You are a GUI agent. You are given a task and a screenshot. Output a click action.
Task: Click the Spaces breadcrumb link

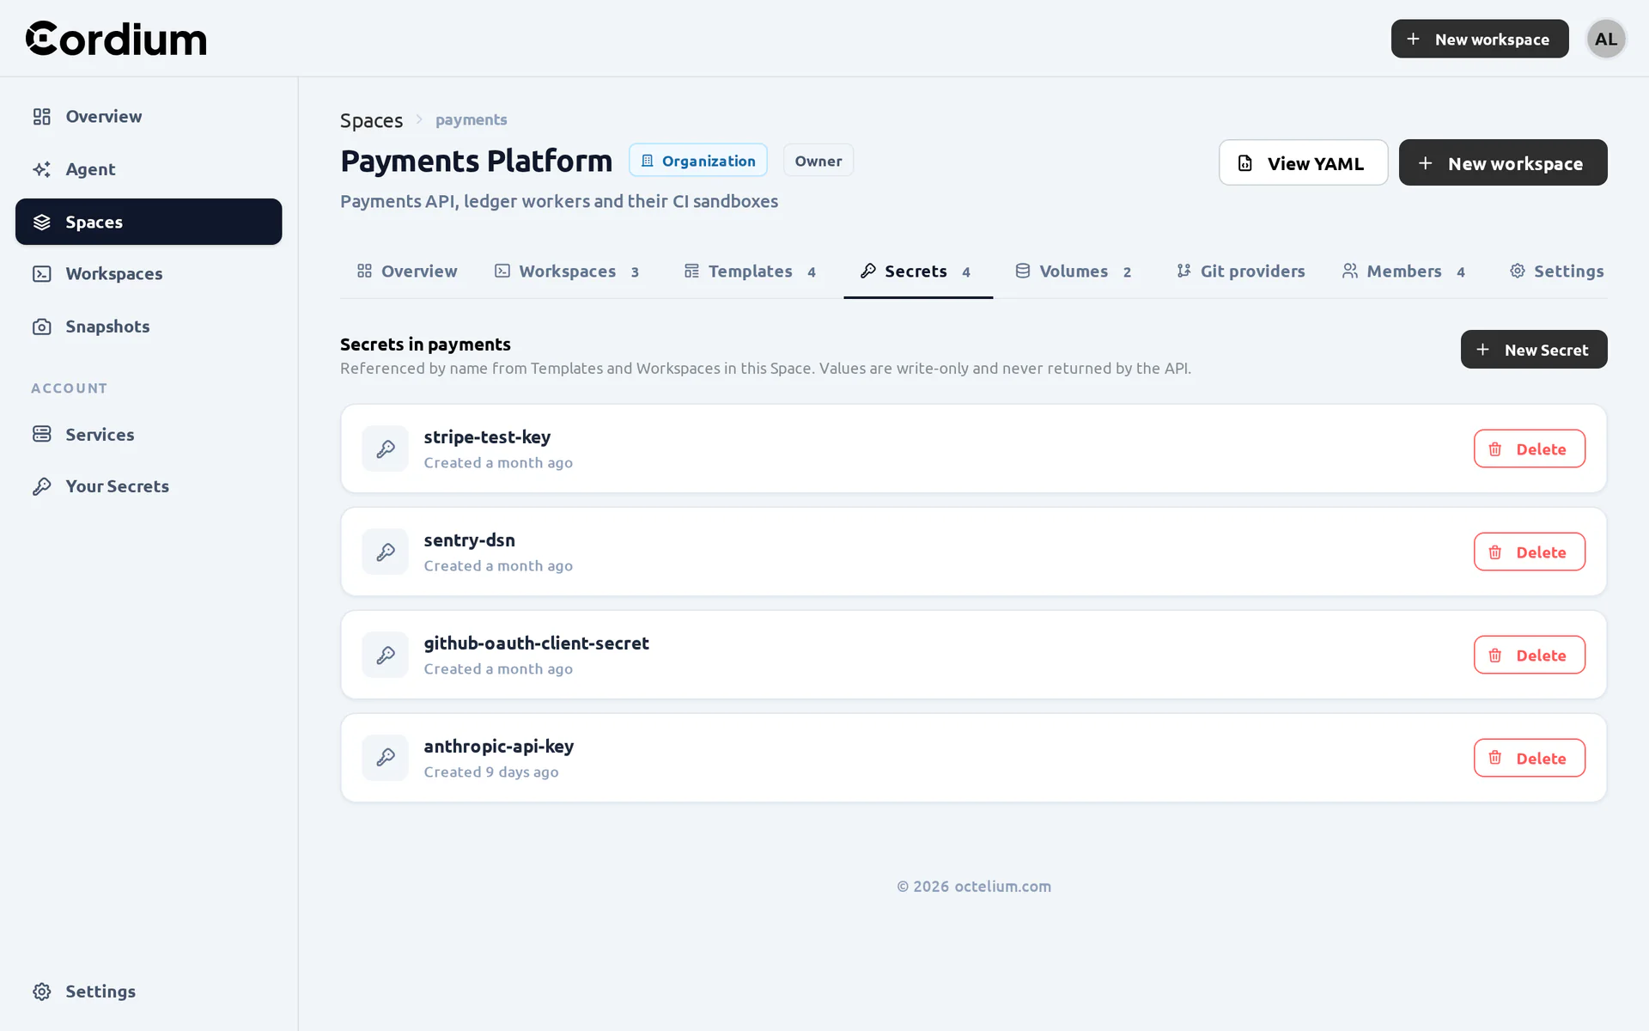[371, 120]
